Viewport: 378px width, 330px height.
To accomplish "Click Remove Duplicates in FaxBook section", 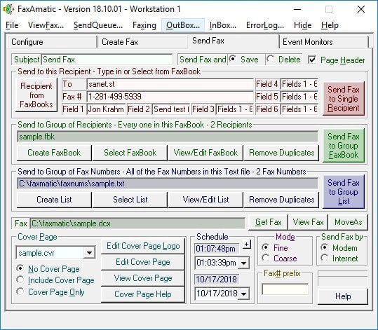I will coord(282,153).
